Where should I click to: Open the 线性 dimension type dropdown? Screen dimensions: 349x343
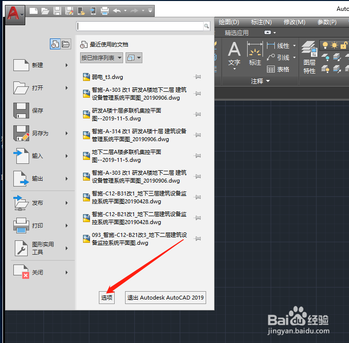coord(294,45)
